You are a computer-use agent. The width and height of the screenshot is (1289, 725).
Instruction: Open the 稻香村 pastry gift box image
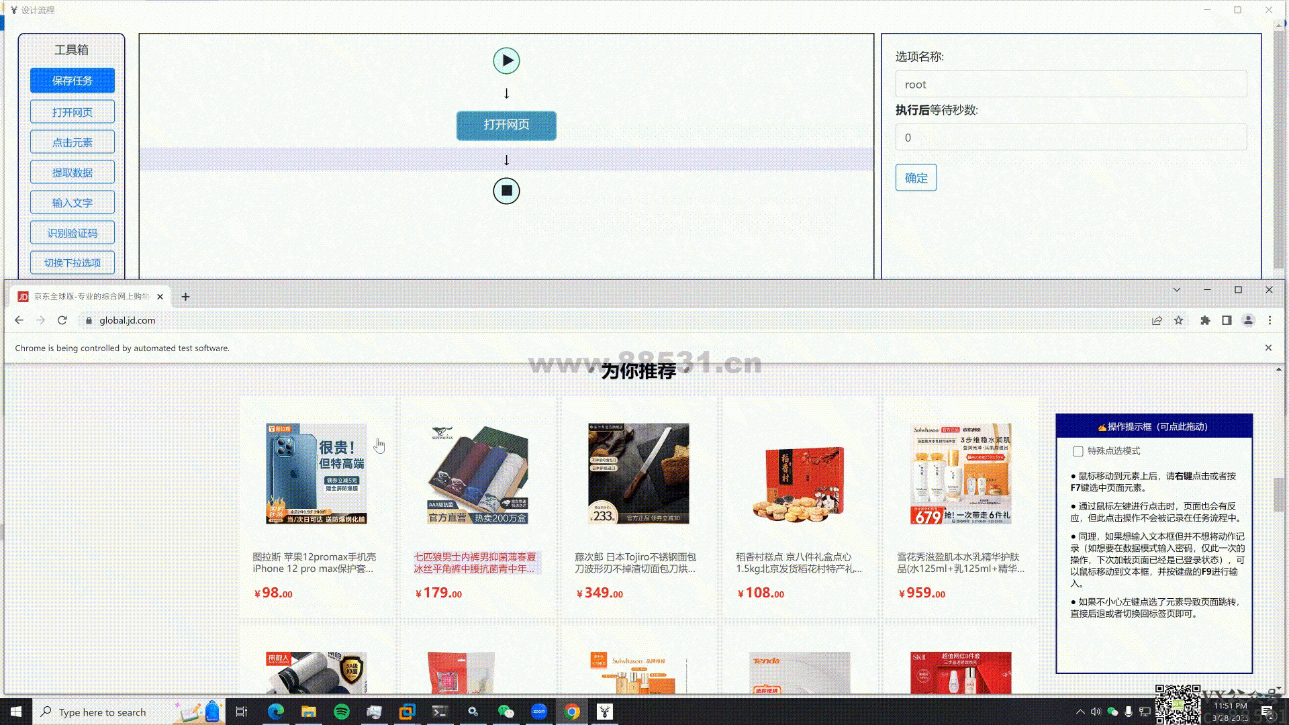click(800, 473)
